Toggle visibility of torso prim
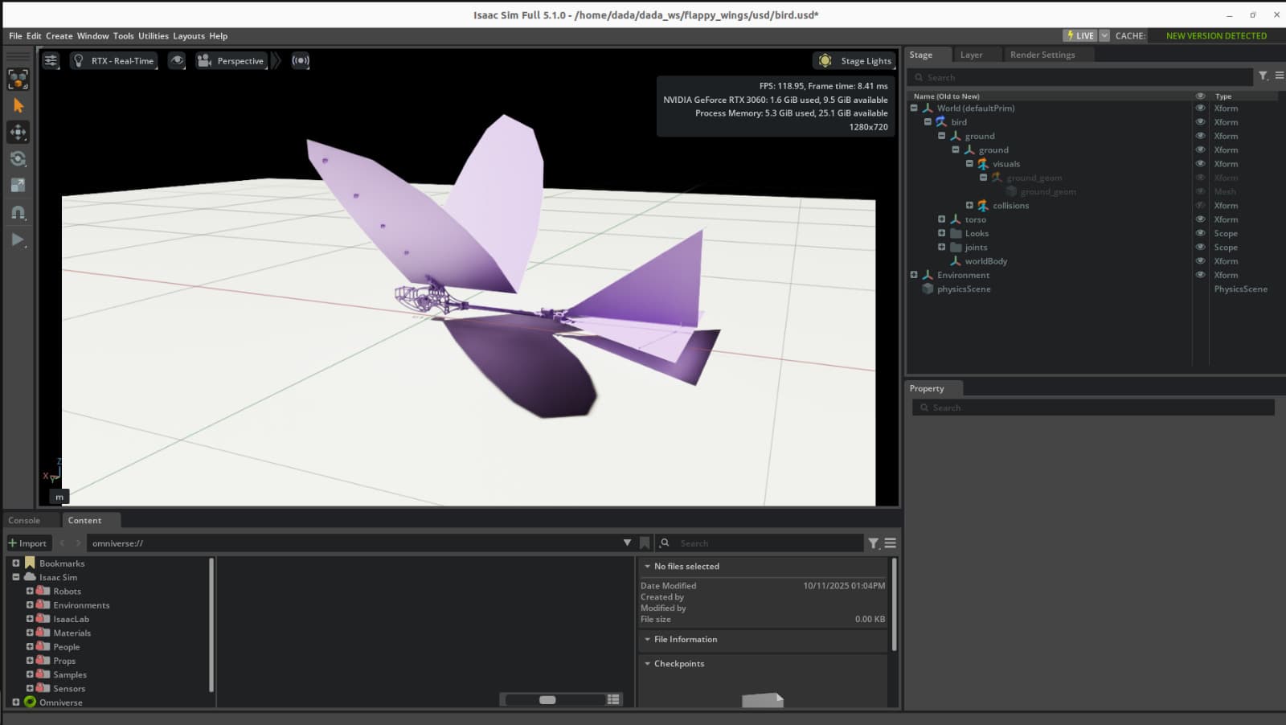Viewport: 1286px width, 725px height. click(1200, 219)
